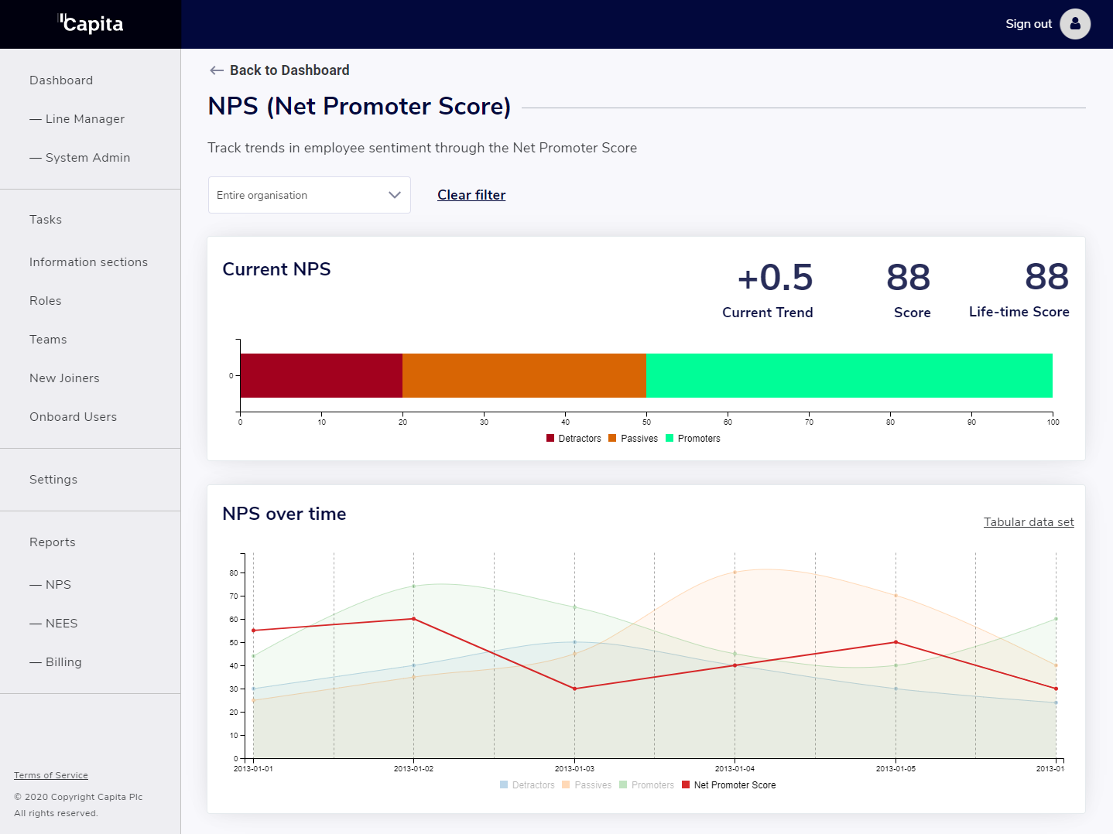Open the NEES report
The width and height of the screenshot is (1113, 834).
(x=61, y=624)
